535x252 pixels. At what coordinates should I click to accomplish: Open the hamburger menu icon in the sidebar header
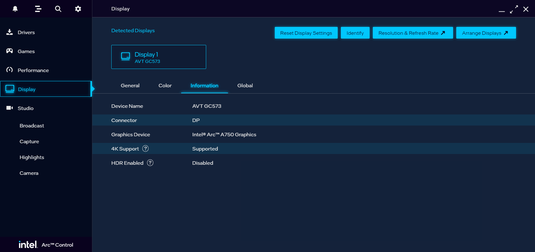pyautogui.click(x=38, y=9)
